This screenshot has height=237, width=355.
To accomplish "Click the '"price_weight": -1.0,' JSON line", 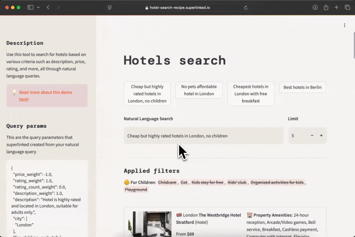I will tap(33, 174).
